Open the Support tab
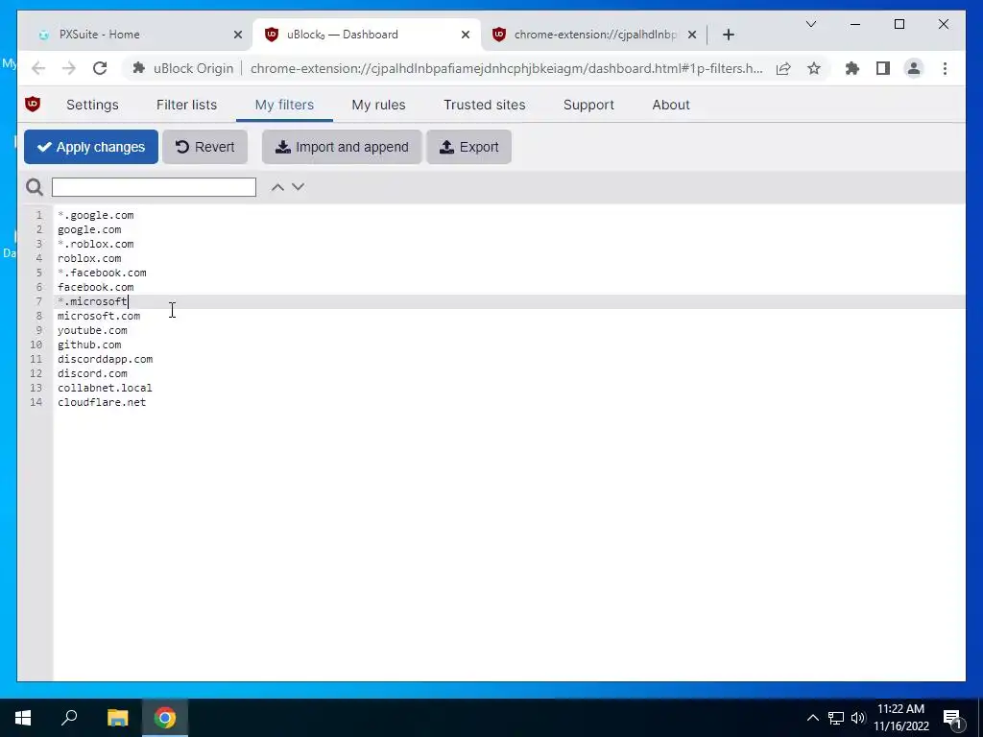Screen dimensions: 983x737 coord(588,105)
